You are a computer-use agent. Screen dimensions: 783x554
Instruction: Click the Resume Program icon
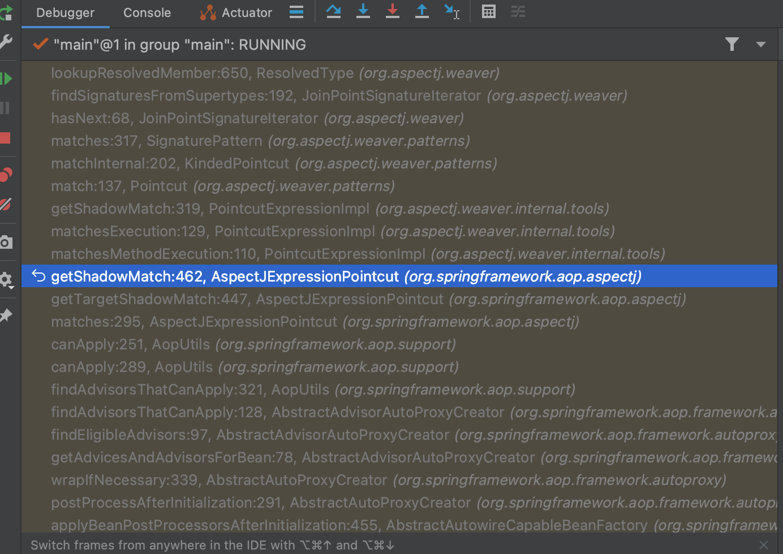(6, 79)
